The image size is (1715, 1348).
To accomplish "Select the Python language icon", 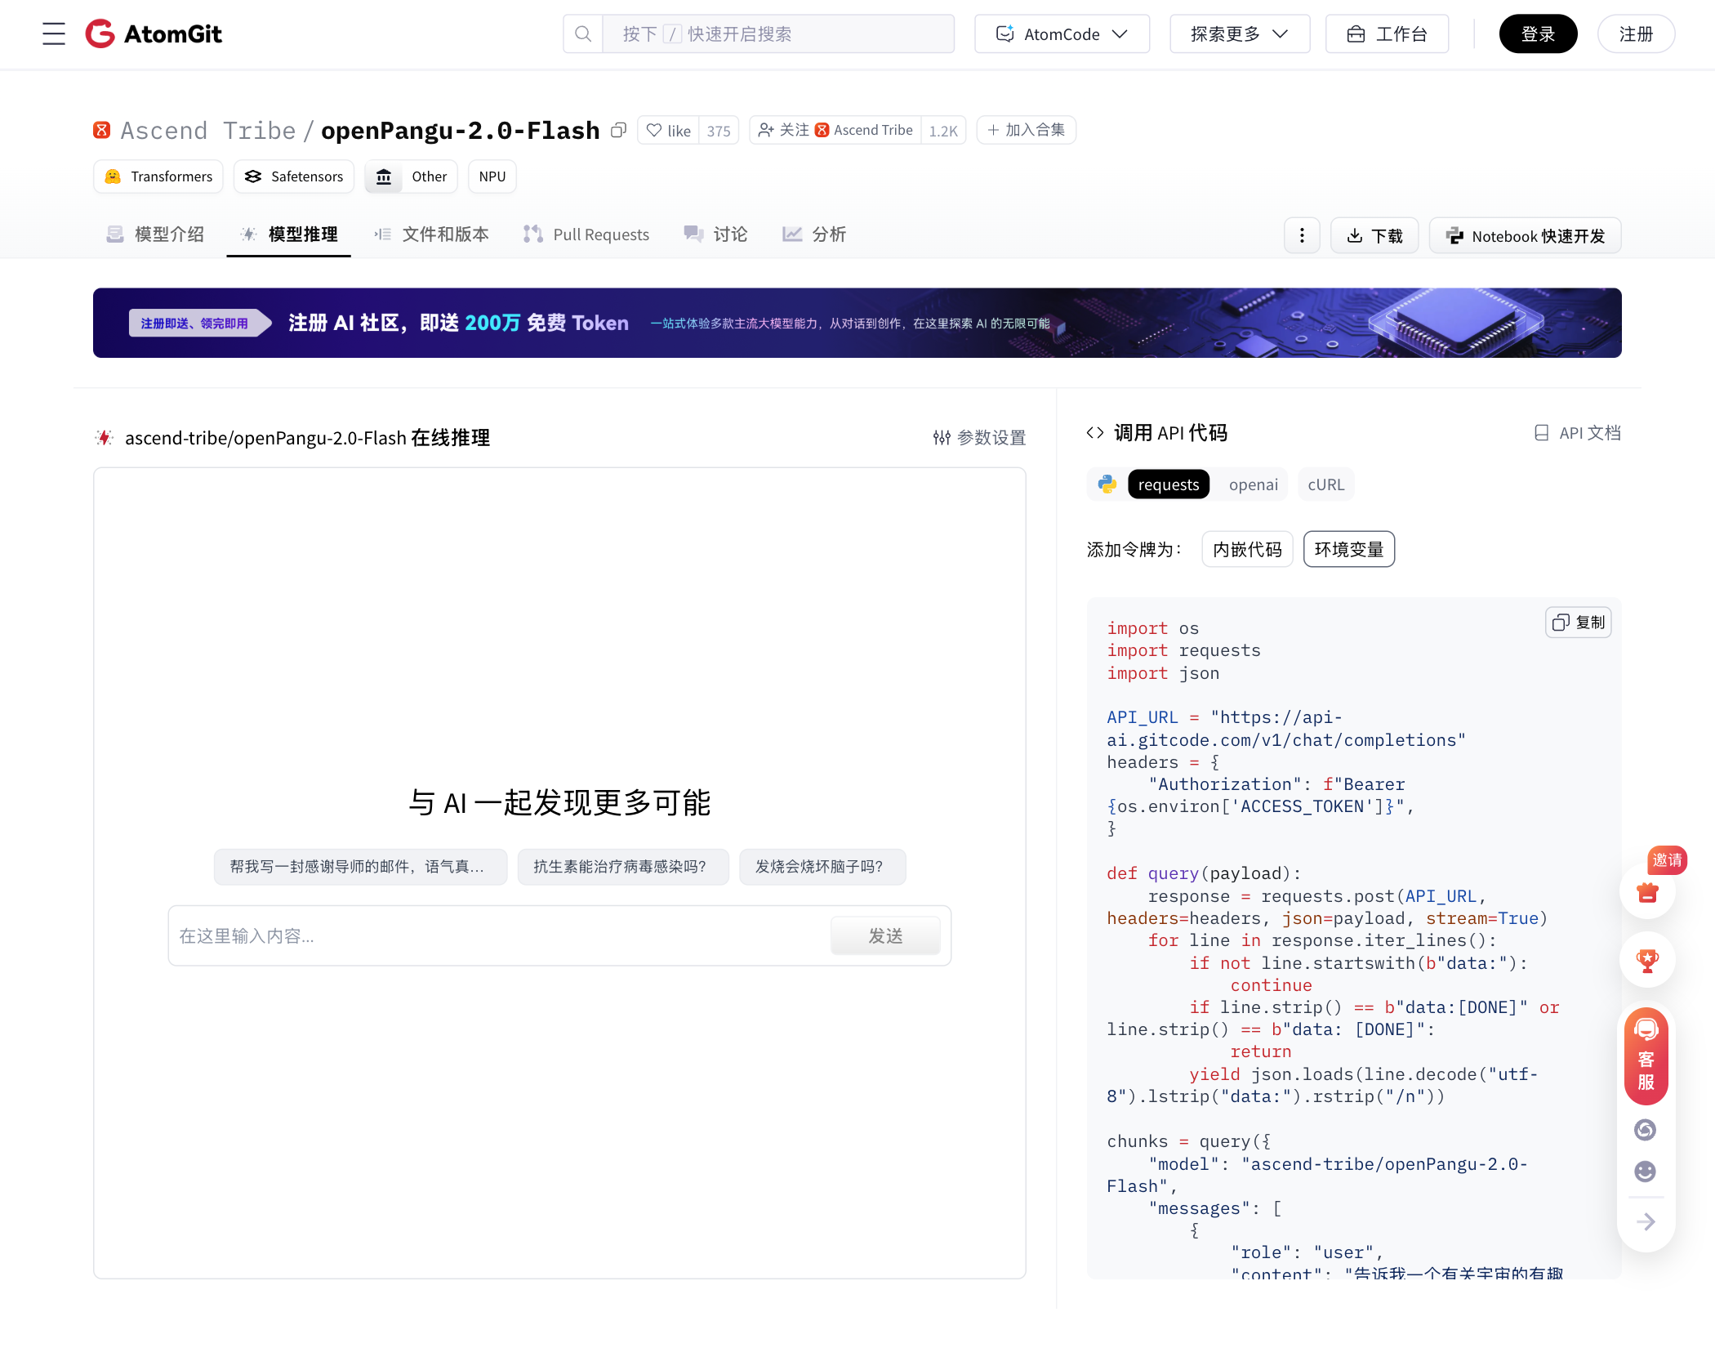I will [1107, 484].
